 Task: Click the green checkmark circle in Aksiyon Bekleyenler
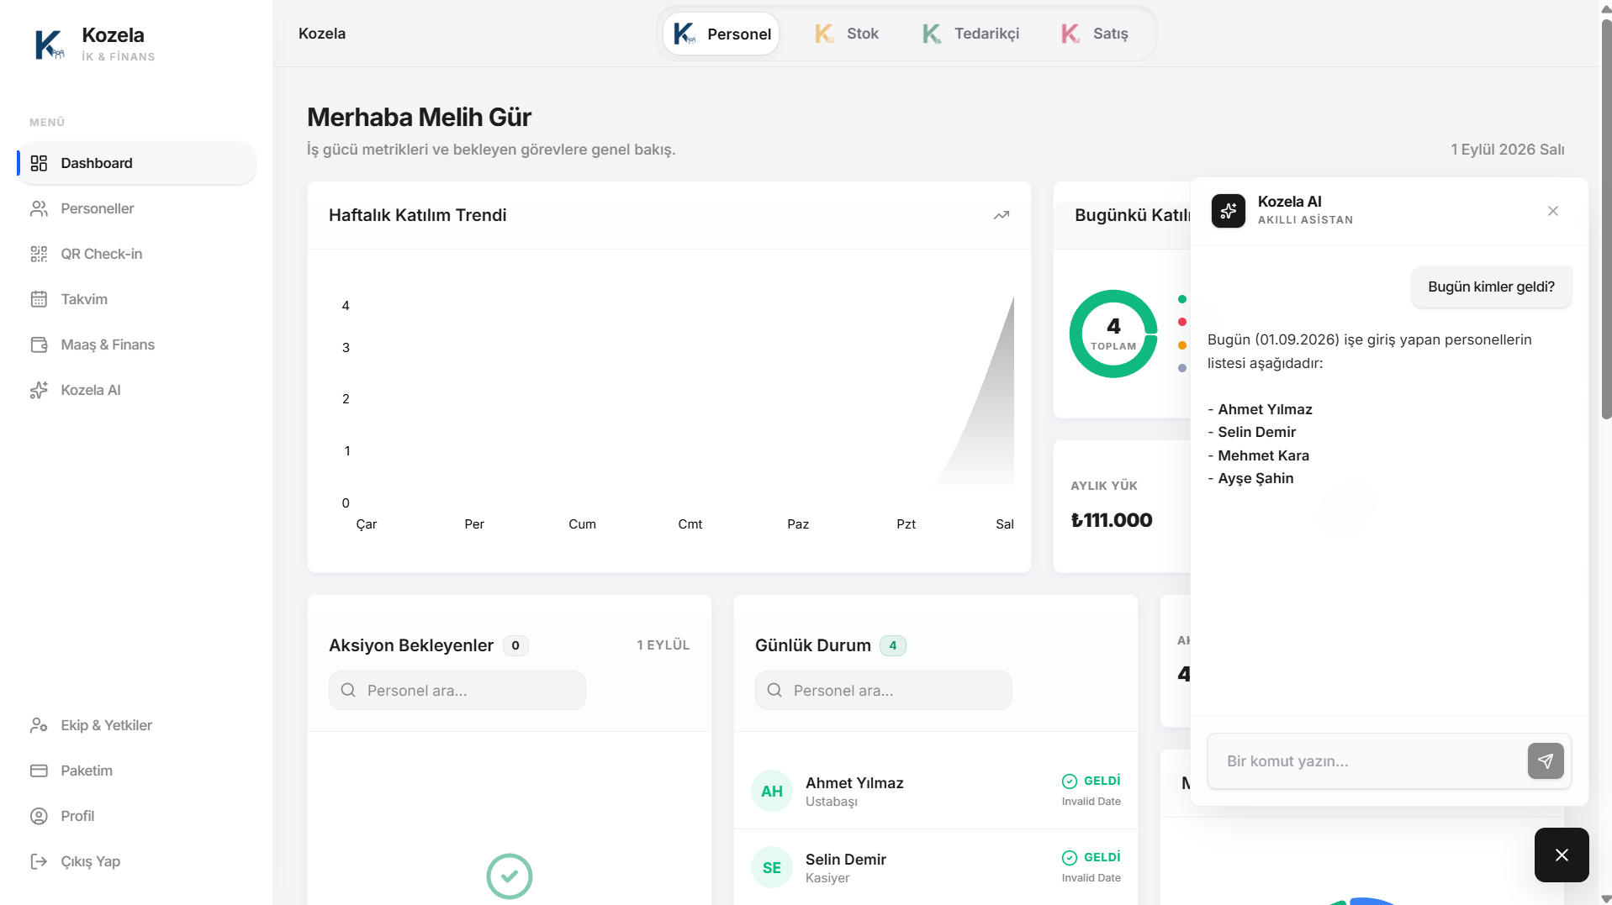(509, 876)
